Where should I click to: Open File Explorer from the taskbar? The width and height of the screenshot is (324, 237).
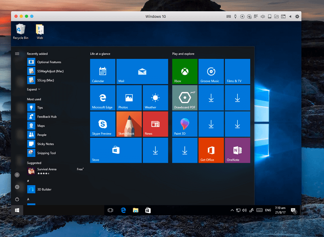pyautogui.click(x=136, y=210)
